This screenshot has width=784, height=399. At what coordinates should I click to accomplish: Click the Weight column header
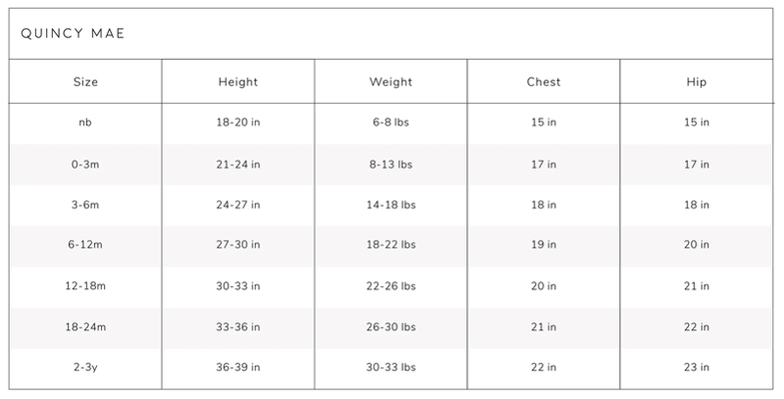(x=391, y=82)
